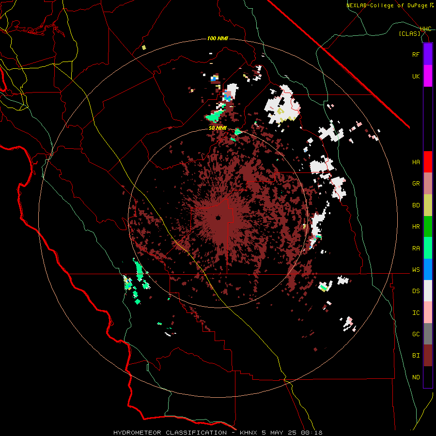
Task: Pick the HR dark green legend swatch
Action: 428,227
